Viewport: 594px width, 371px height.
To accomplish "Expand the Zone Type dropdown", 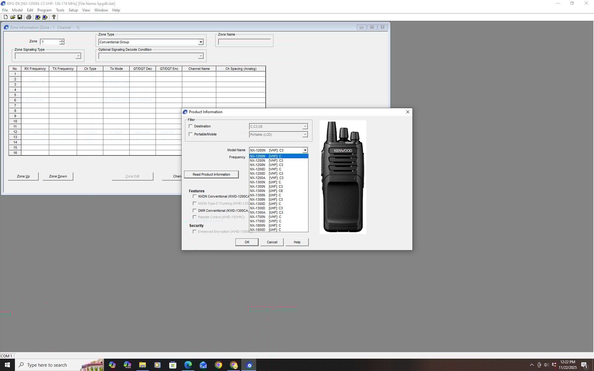I will 200,42.
